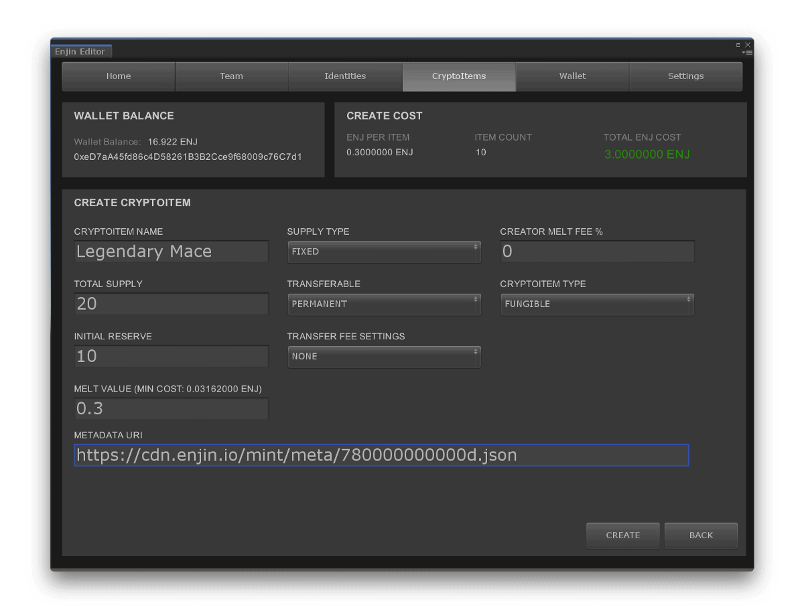Click the Metadata URI text field

381,455
